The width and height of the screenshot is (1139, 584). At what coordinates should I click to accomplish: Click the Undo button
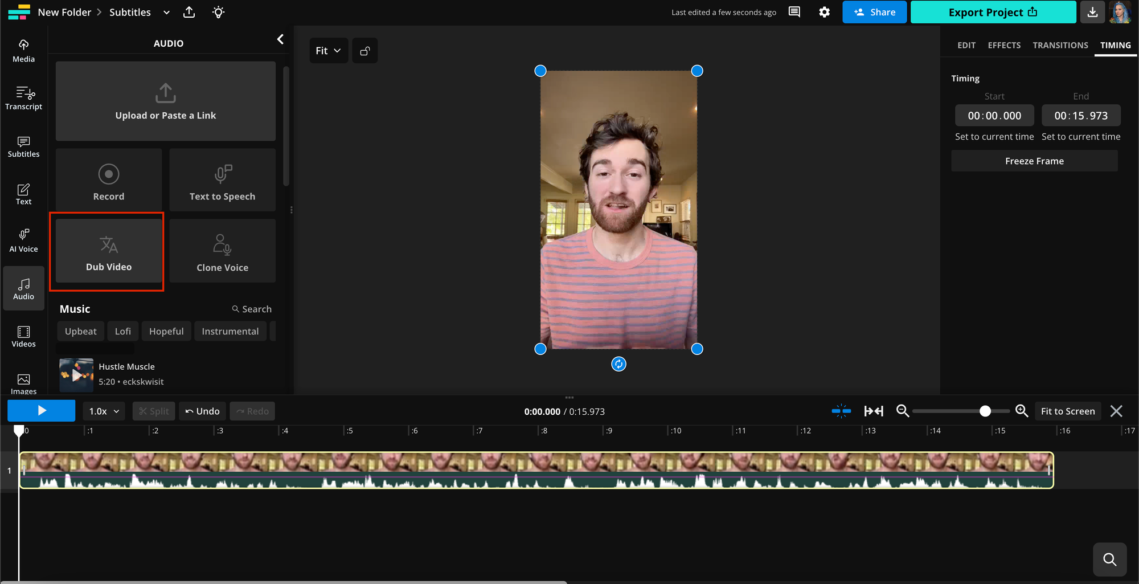(203, 411)
